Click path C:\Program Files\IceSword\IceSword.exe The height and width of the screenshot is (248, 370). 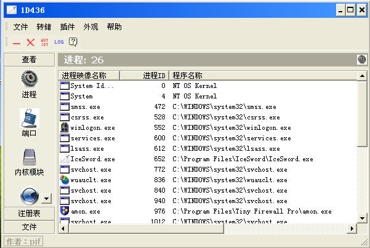coord(243,159)
